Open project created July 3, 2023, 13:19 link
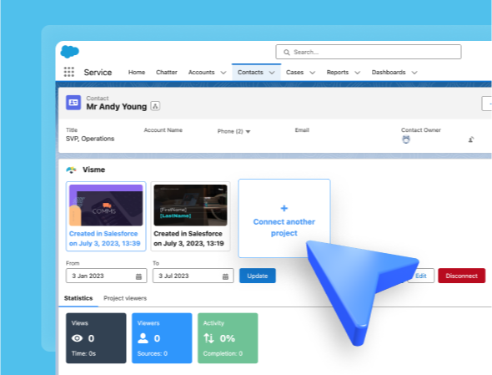The image size is (492, 375). (189, 239)
